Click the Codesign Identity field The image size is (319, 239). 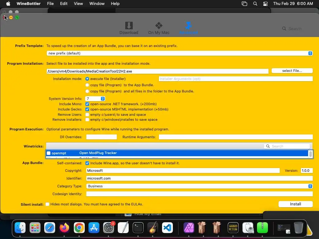(x=199, y=194)
